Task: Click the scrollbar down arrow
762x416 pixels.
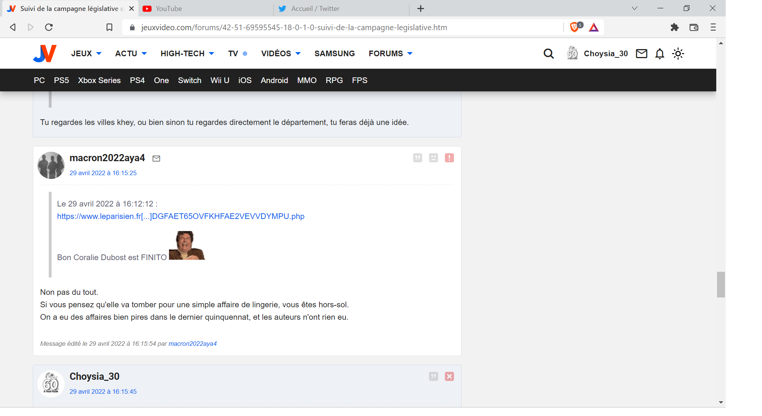Action: click(x=721, y=402)
